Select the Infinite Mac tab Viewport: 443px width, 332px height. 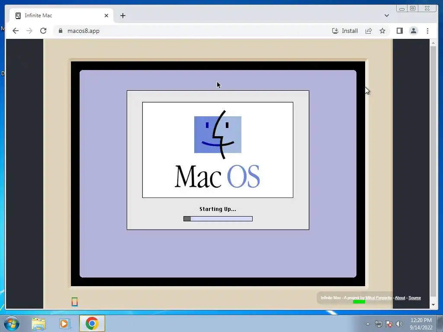(61, 16)
